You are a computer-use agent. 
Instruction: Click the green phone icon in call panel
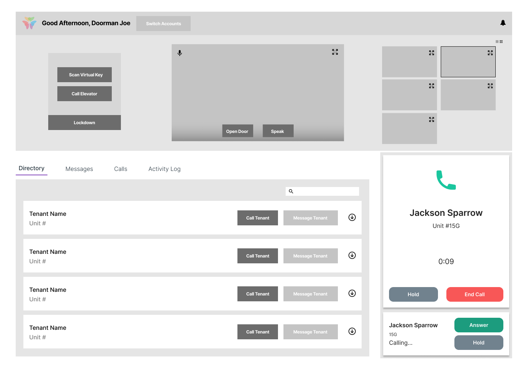tap(446, 180)
